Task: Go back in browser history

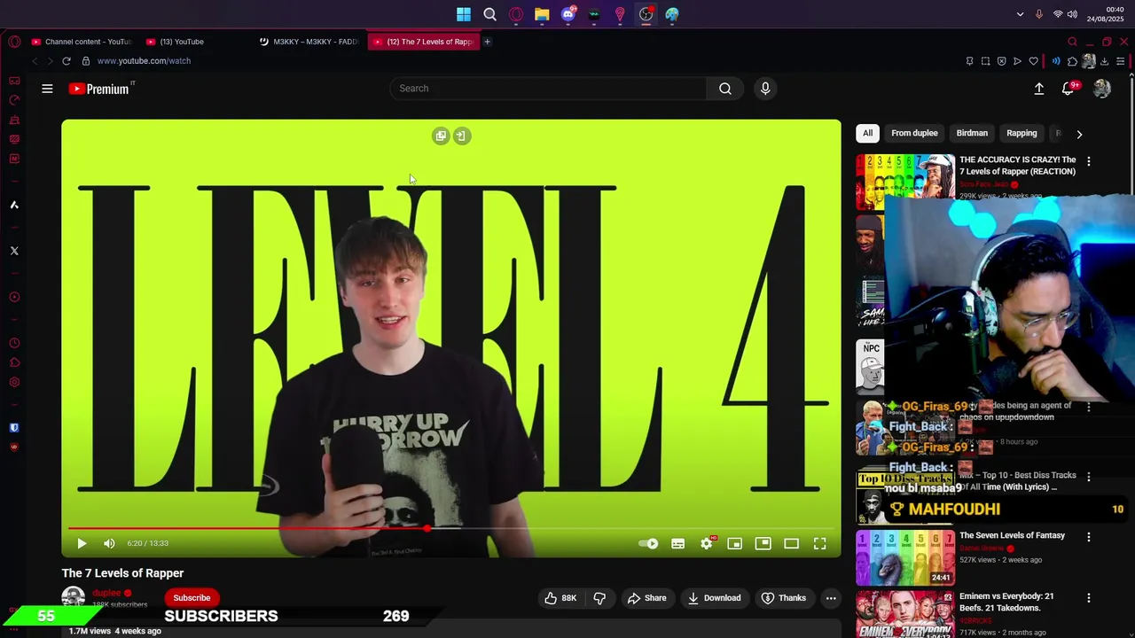Action: pos(35,61)
